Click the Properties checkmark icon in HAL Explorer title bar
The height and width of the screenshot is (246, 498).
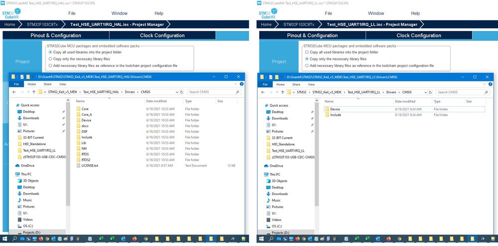point(22,77)
